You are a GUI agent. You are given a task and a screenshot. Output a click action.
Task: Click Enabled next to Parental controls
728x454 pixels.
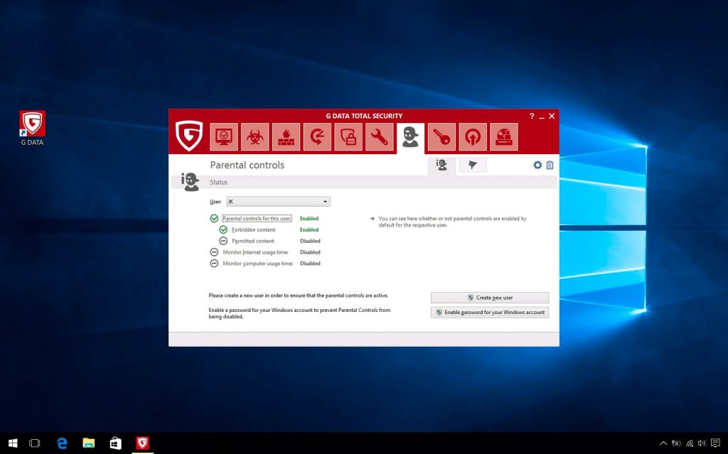click(x=309, y=218)
